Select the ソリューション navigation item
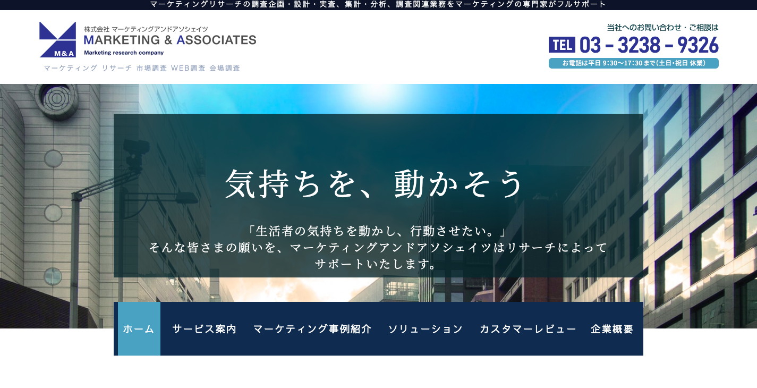This screenshot has height=388, width=757. click(x=426, y=328)
